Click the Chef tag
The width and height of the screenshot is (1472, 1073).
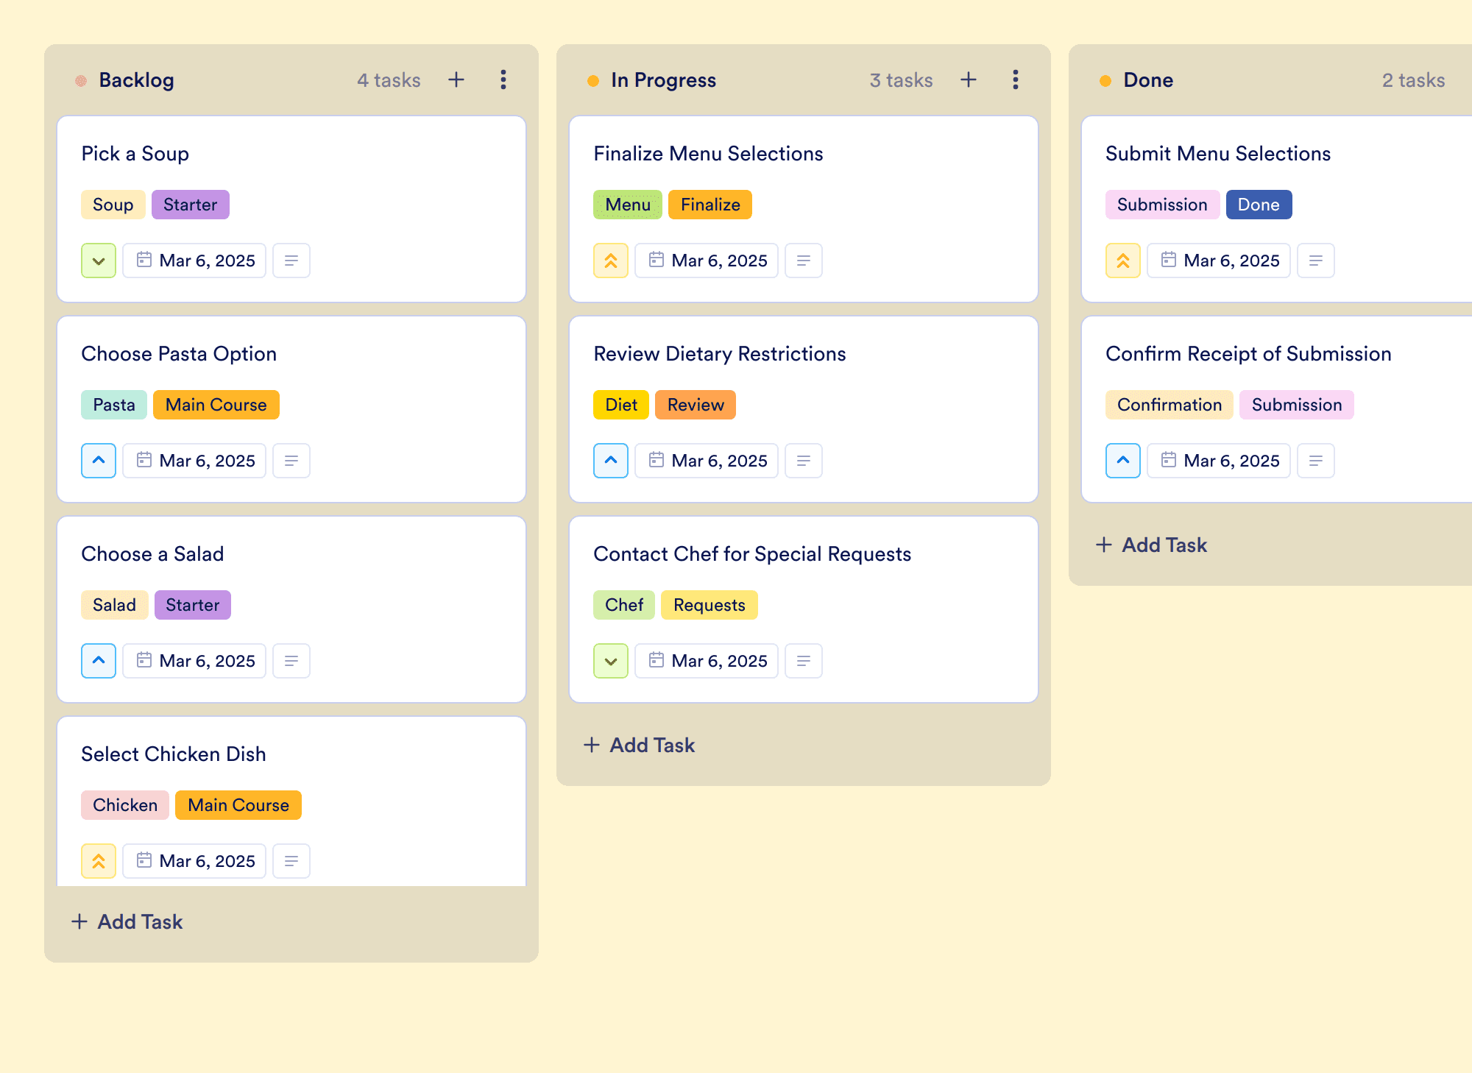[624, 605]
